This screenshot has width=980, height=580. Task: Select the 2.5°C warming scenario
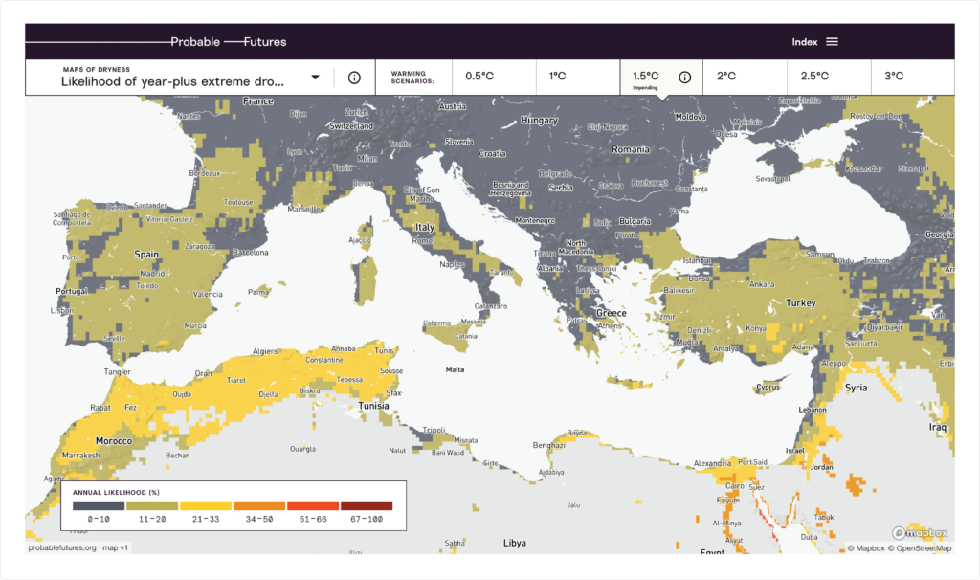(829, 78)
